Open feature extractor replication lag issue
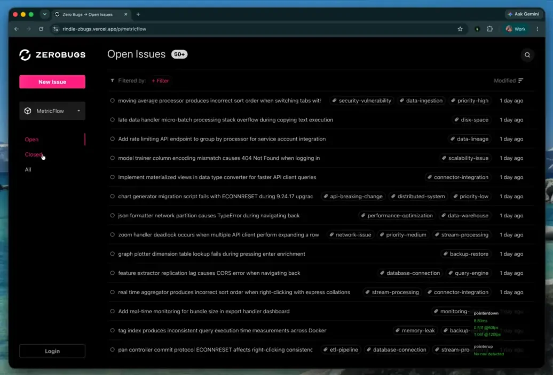 pyautogui.click(x=209, y=273)
